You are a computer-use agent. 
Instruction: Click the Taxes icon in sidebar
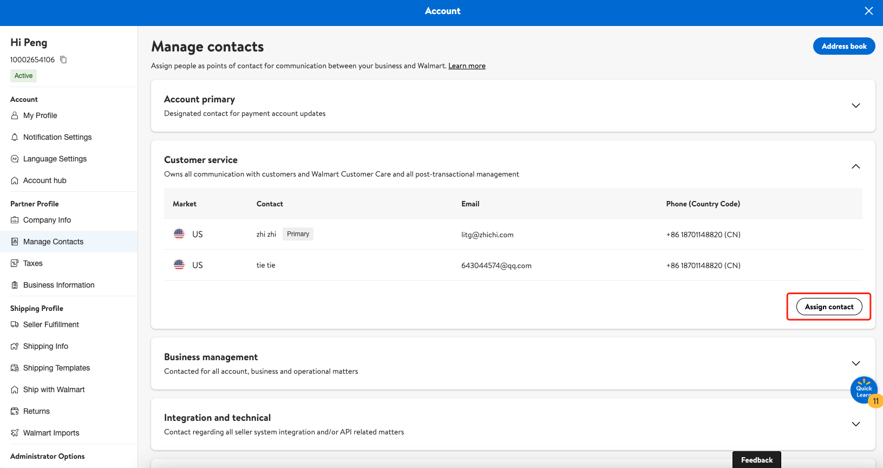15,263
